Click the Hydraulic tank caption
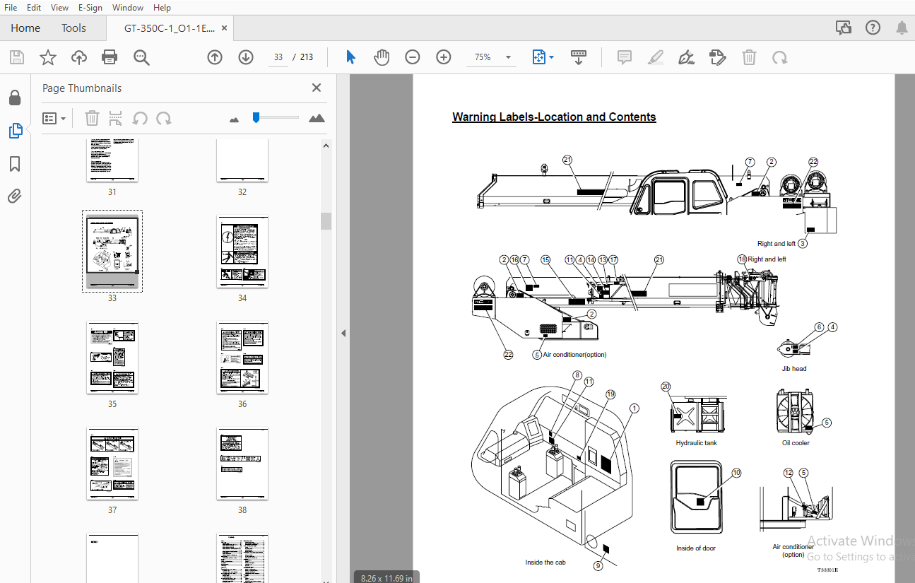The width and height of the screenshot is (915, 583). [696, 443]
